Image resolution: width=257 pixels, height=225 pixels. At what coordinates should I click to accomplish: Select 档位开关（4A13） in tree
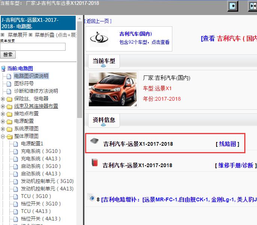(41, 219)
